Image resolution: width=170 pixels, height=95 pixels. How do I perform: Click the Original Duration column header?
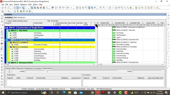pos(57,24)
